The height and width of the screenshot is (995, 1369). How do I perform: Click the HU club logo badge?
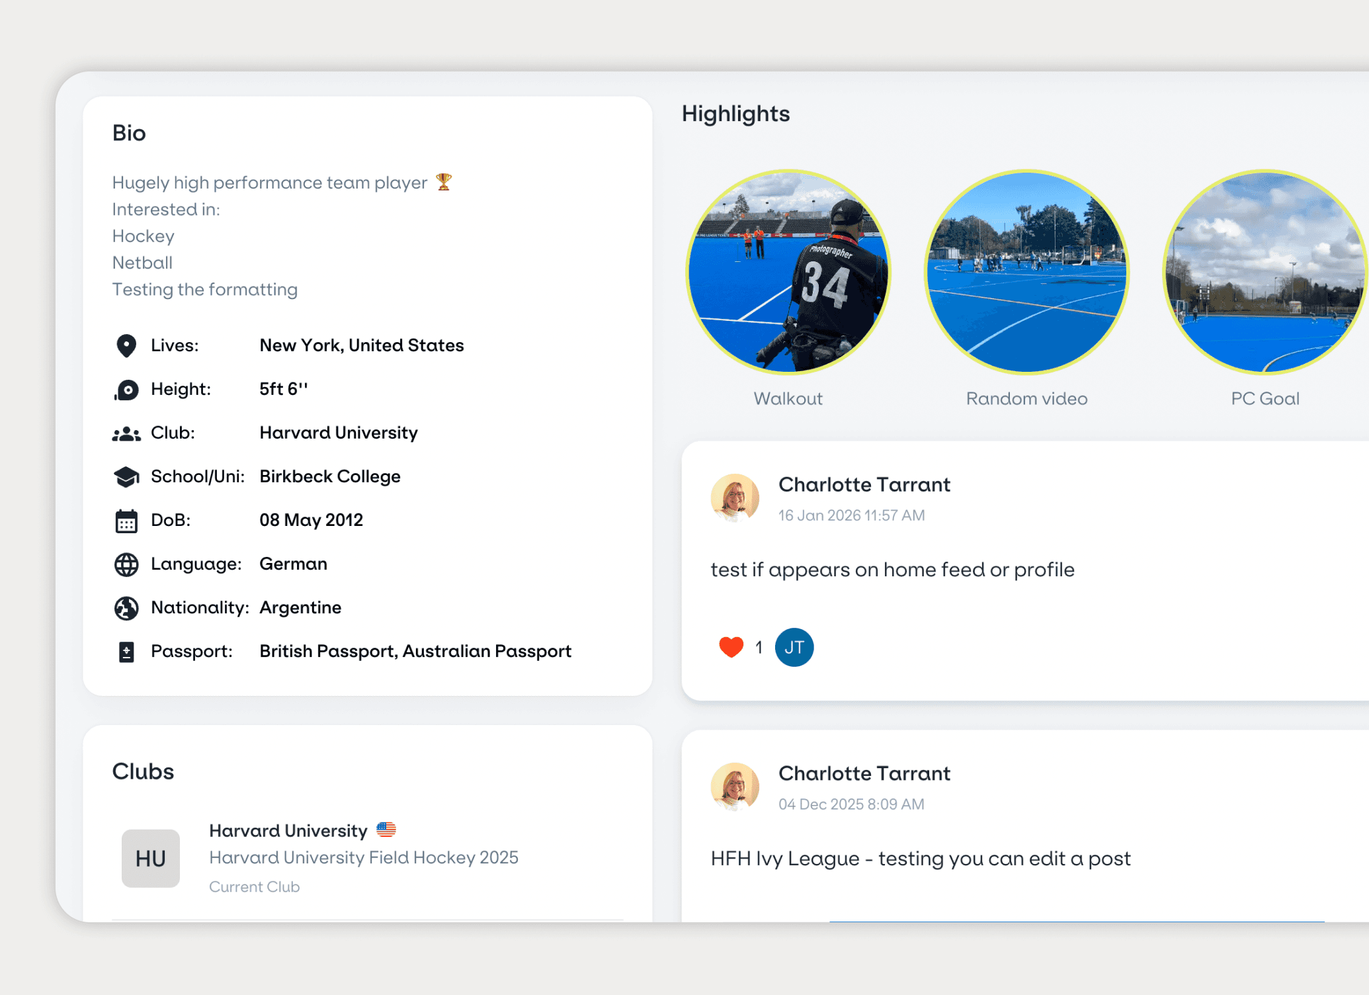(x=151, y=858)
